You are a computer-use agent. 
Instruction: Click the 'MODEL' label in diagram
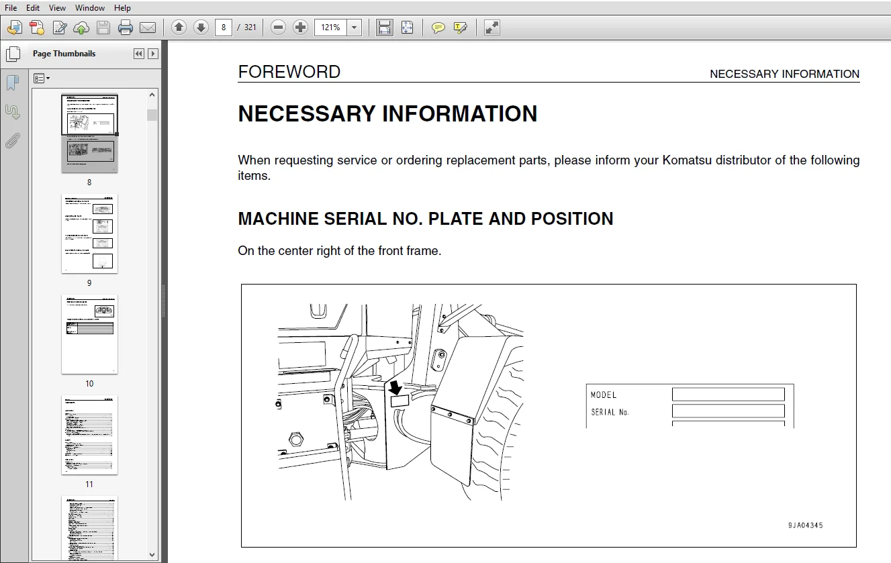pyautogui.click(x=604, y=395)
